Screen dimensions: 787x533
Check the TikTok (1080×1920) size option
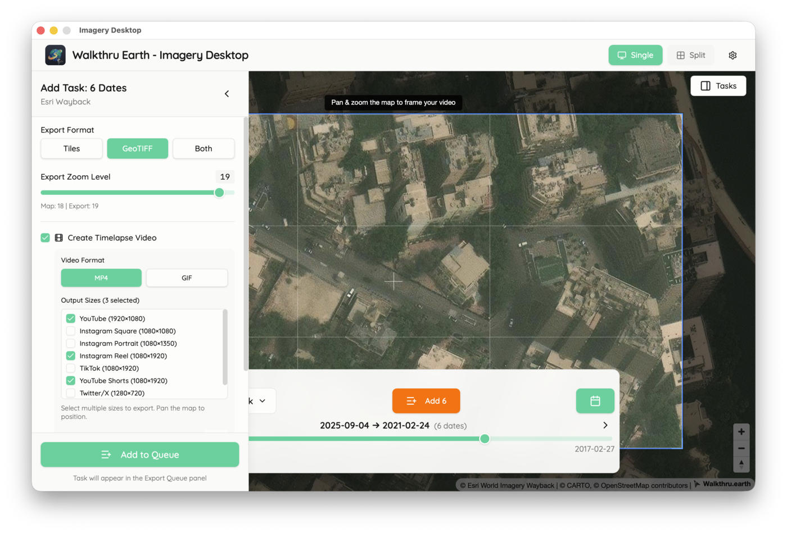click(71, 368)
